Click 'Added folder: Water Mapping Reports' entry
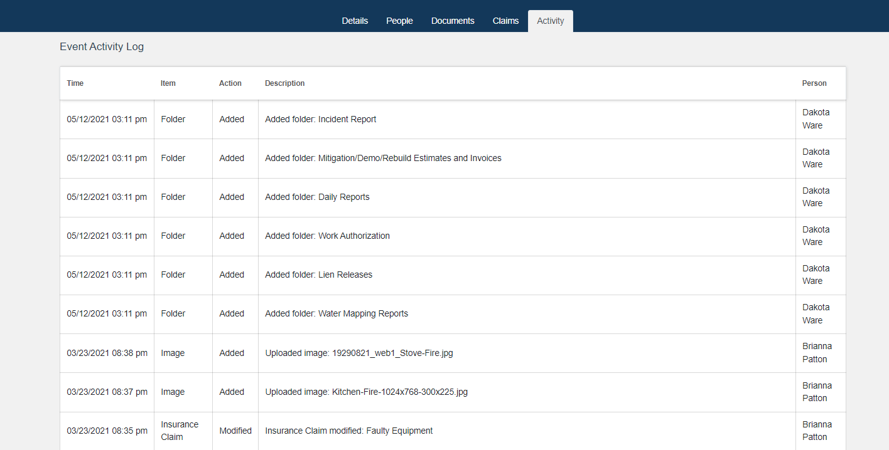Viewport: 889px width, 450px height. coord(337,313)
